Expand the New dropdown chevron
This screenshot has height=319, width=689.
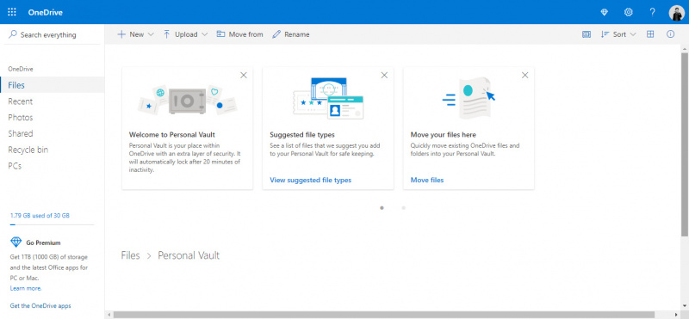[x=151, y=34]
